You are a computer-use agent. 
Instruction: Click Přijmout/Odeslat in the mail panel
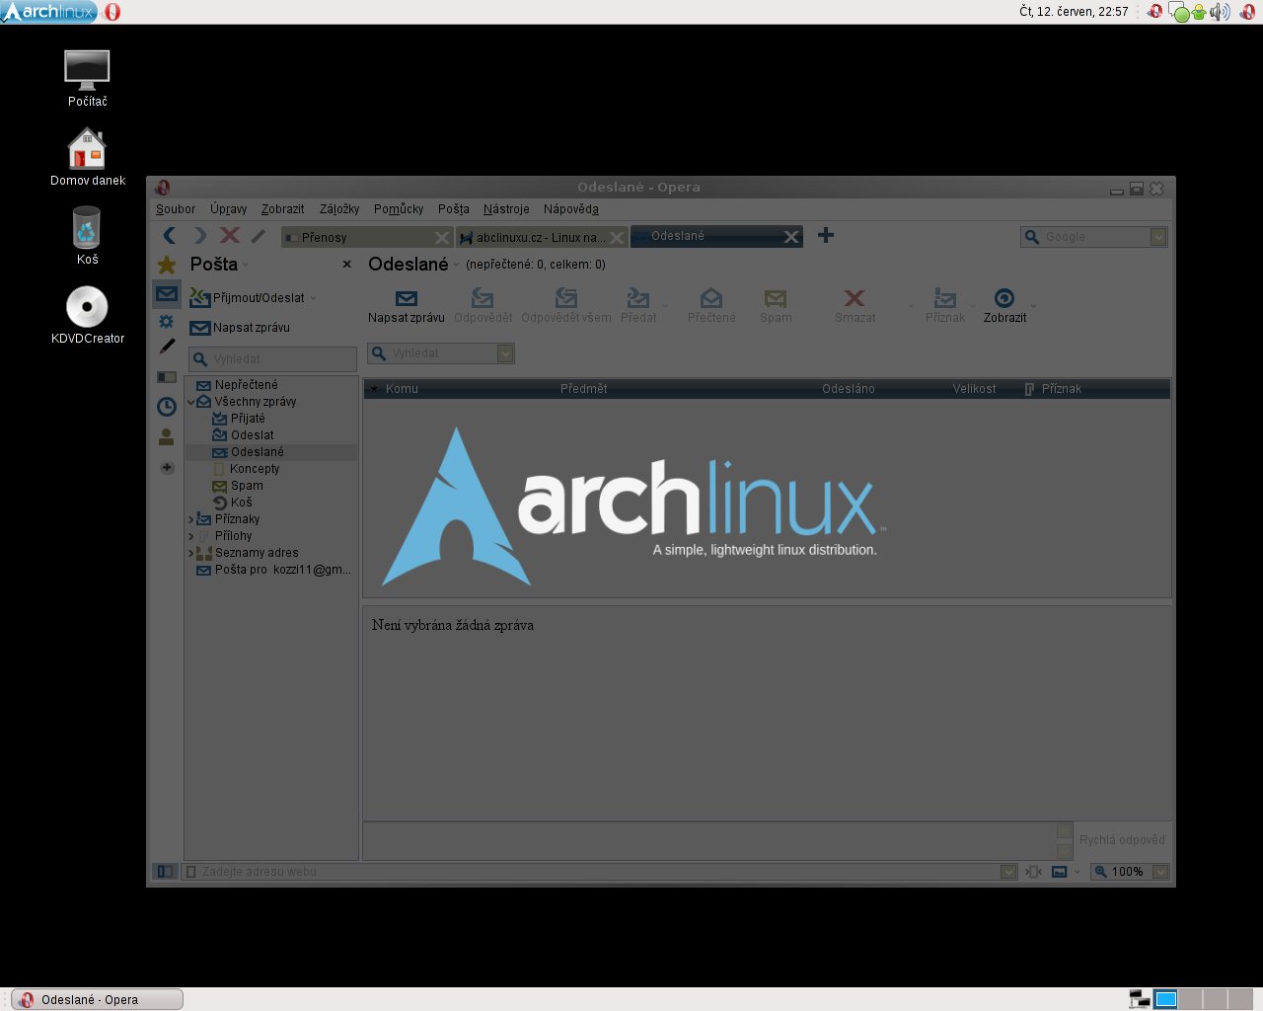(x=247, y=297)
